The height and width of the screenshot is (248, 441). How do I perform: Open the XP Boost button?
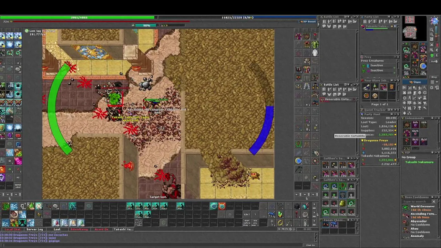[x=308, y=21]
